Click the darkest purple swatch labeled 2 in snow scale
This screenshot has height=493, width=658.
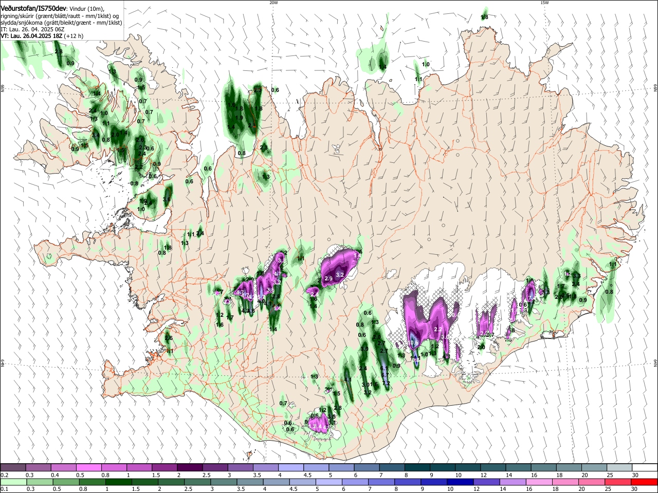[190, 467]
